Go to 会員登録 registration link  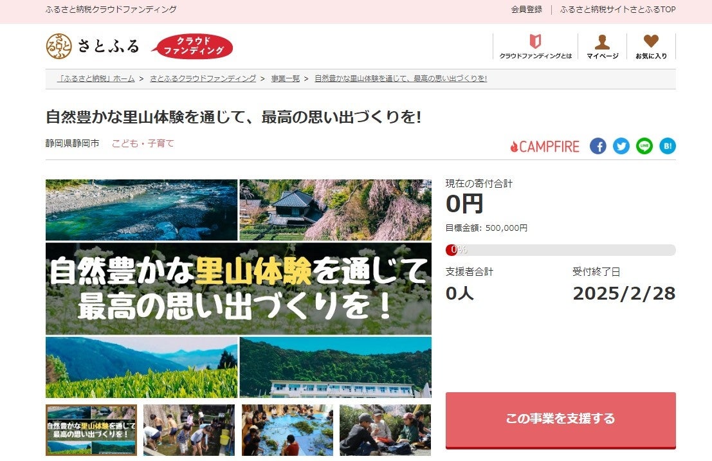(x=527, y=9)
